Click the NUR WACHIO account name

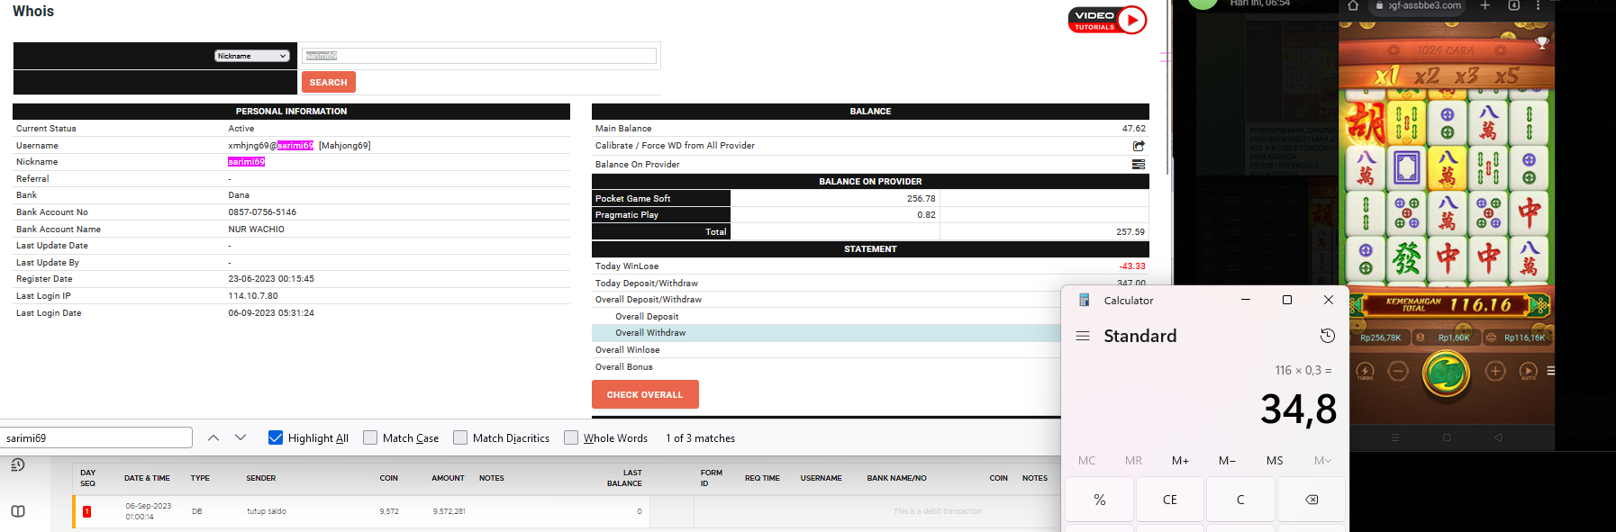click(256, 230)
